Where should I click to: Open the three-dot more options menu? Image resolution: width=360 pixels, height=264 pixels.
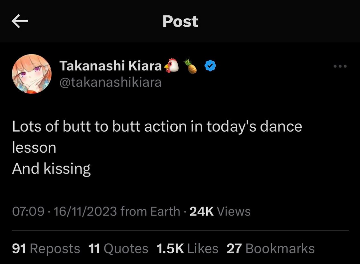[340, 66]
